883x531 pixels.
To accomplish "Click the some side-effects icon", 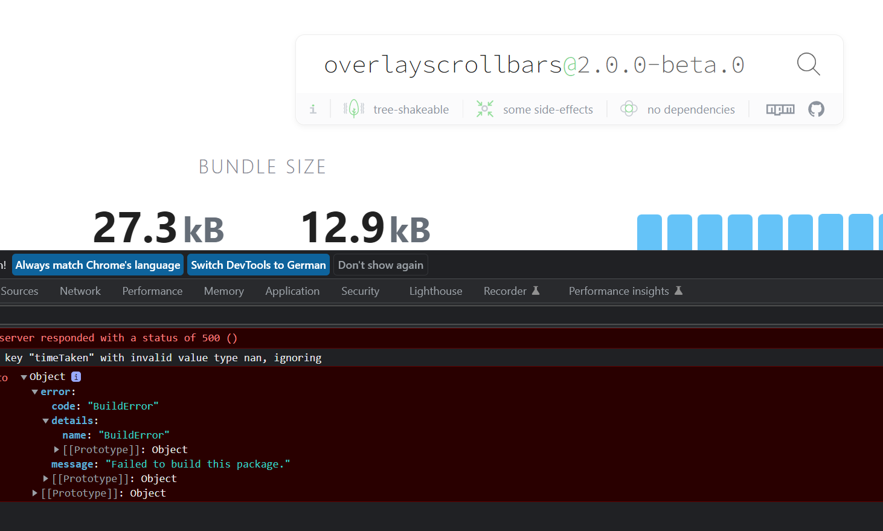I will coord(485,109).
